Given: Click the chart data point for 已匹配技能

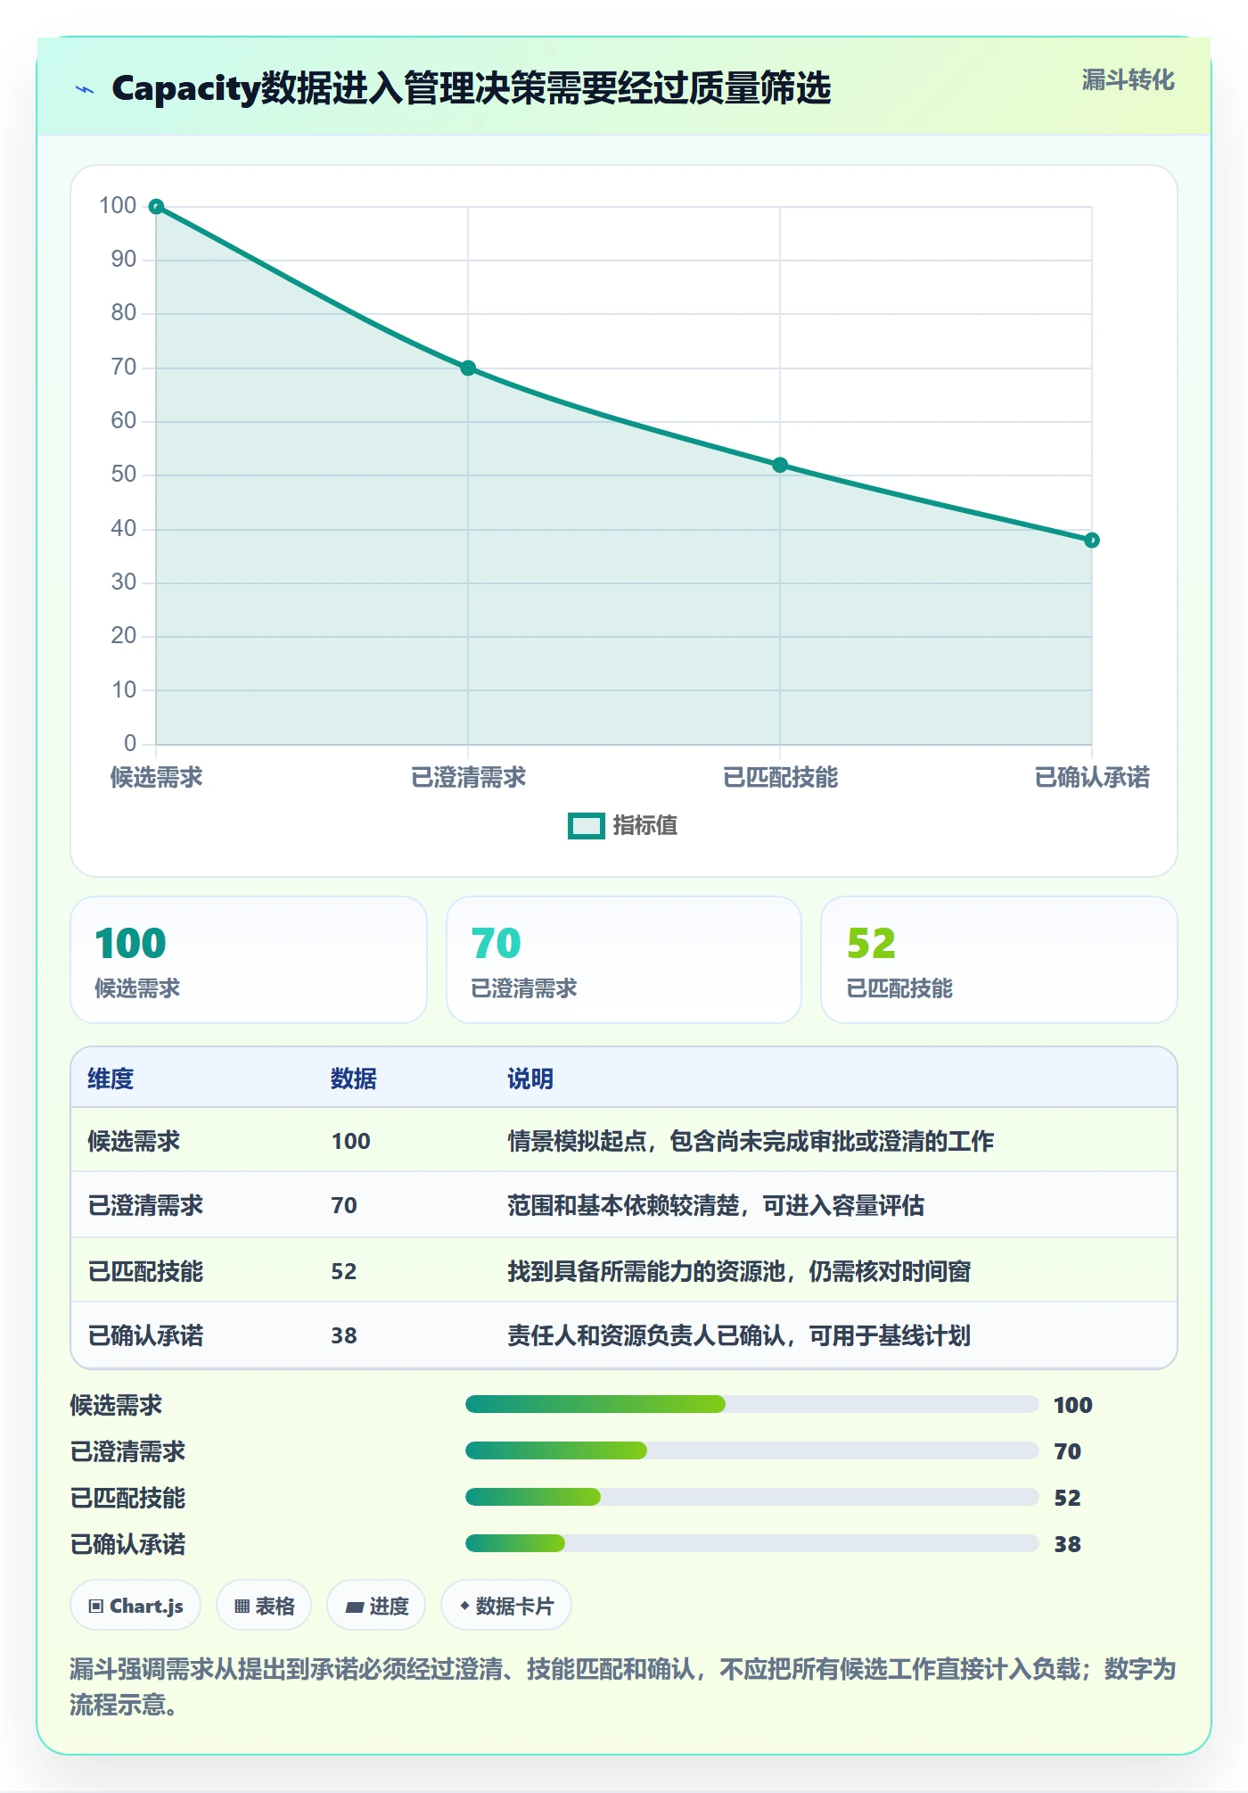Looking at the screenshot, I should pyautogui.click(x=780, y=465).
